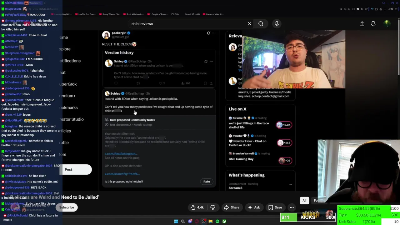Click 'See all notes on this post'
Image resolution: width=400 pixels, height=225 pixels.
coord(122,158)
